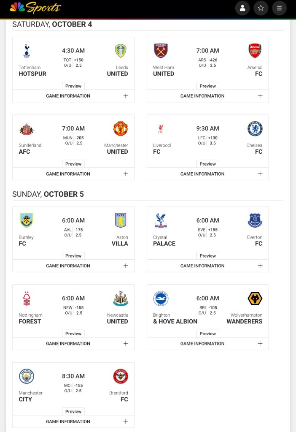The height and width of the screenshot is (432, 296).
Task: Open Preview for Sunderland vs Manchester United
Action: 73,164
